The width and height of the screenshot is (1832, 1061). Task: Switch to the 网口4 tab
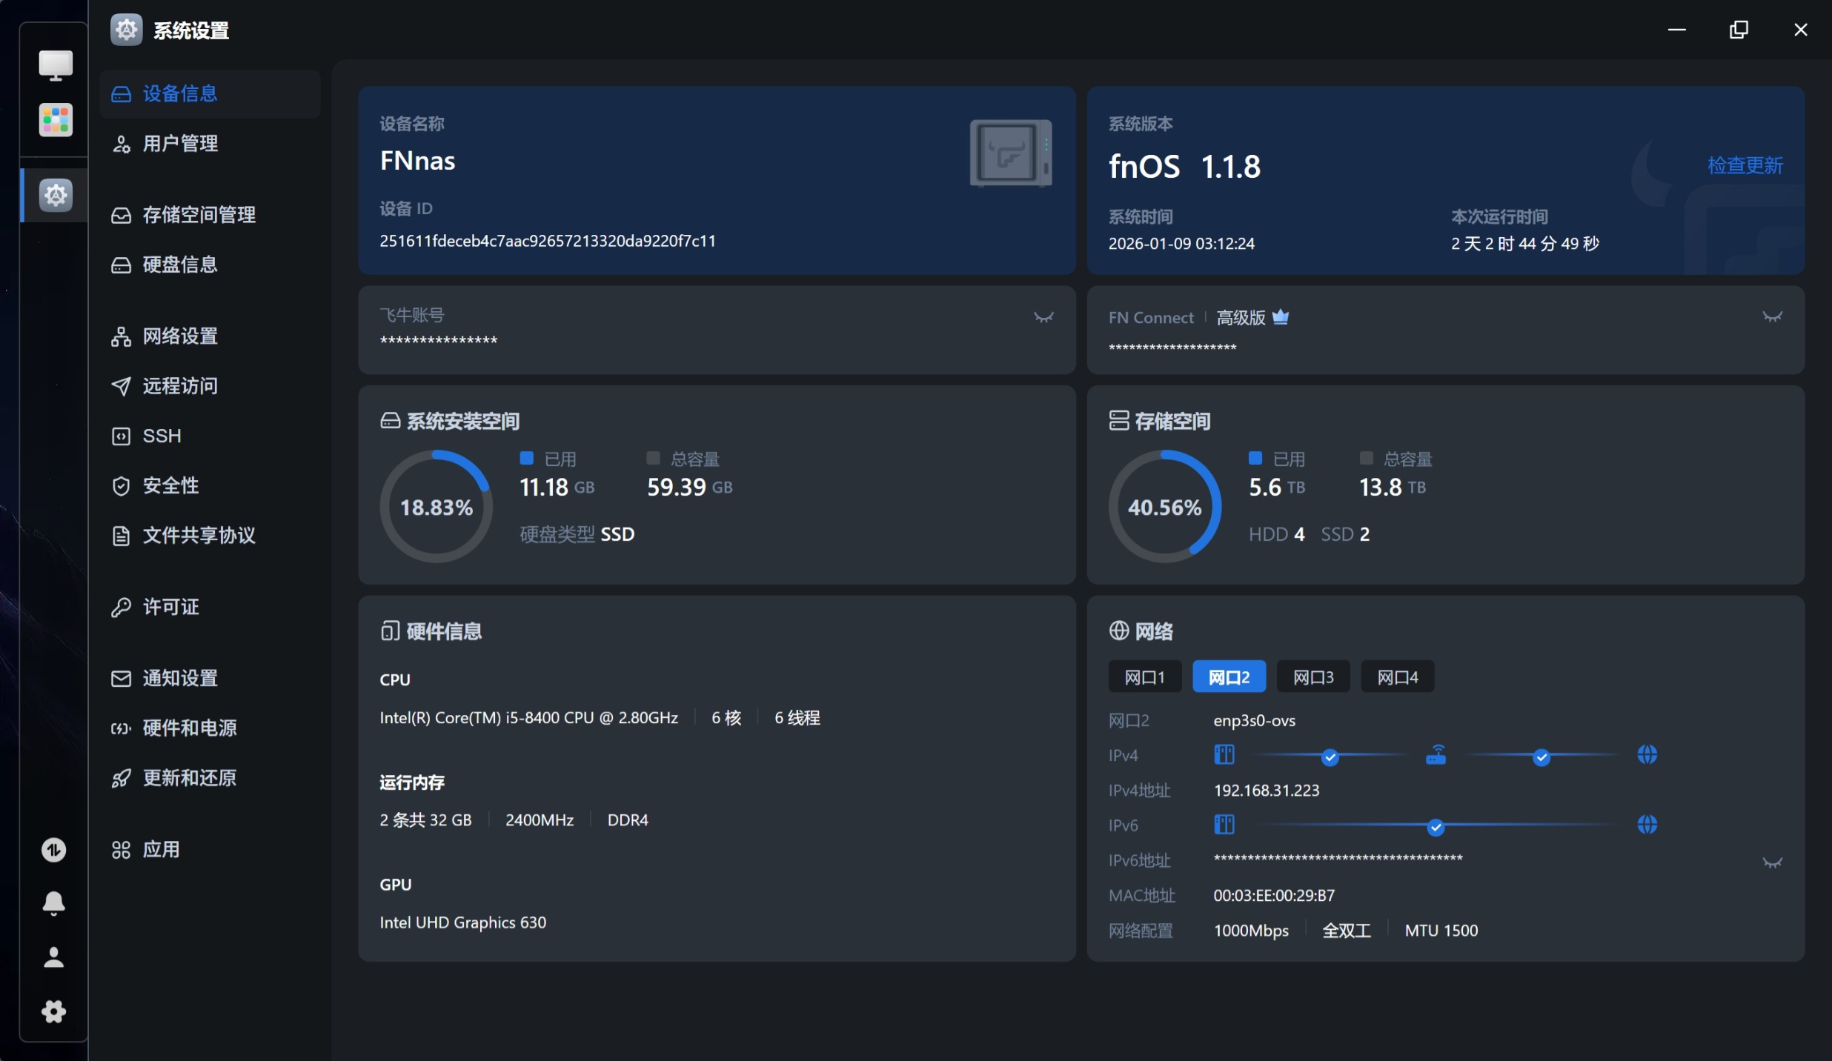1397,677
